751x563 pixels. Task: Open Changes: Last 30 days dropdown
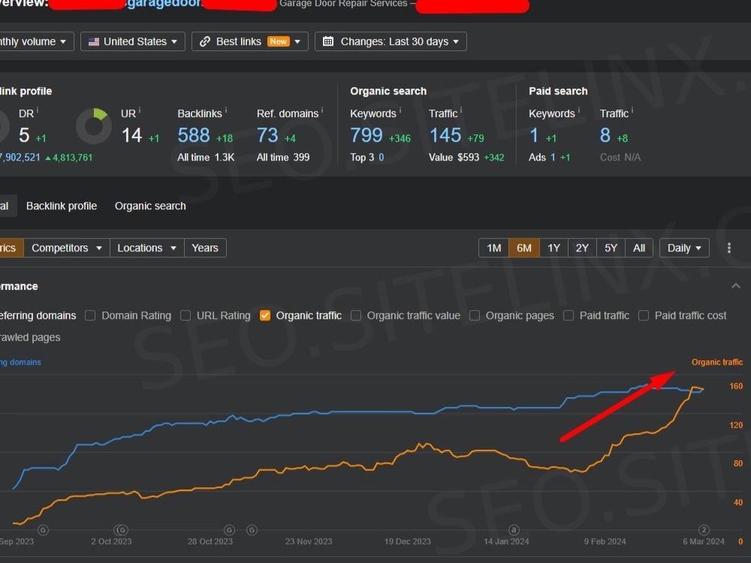tap(391, 41)
